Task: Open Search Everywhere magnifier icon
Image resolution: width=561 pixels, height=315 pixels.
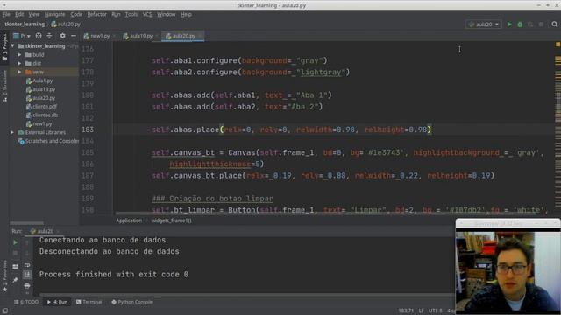Action: (555, 24)
